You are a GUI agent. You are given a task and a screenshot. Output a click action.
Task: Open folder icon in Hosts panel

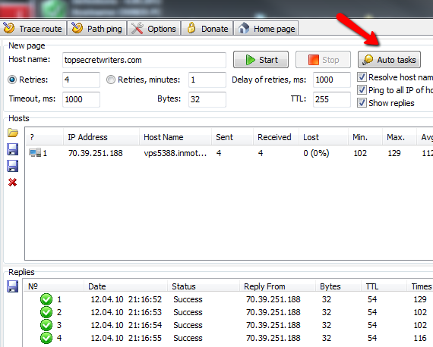pos(13,133)
